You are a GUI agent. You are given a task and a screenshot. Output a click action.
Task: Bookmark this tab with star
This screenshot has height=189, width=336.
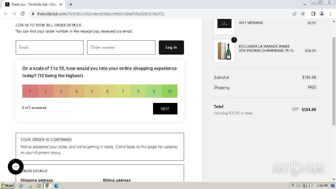303,14
